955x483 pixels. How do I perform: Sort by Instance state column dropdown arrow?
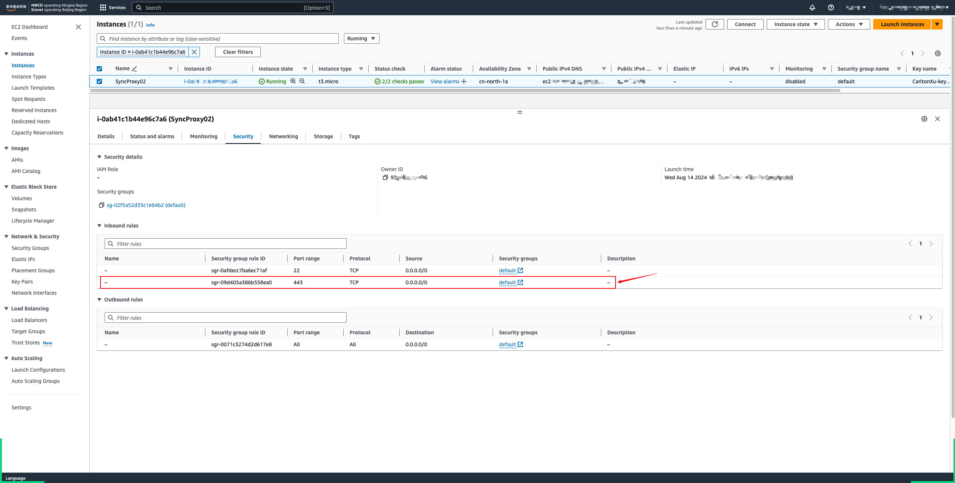(x=305, y=69)
